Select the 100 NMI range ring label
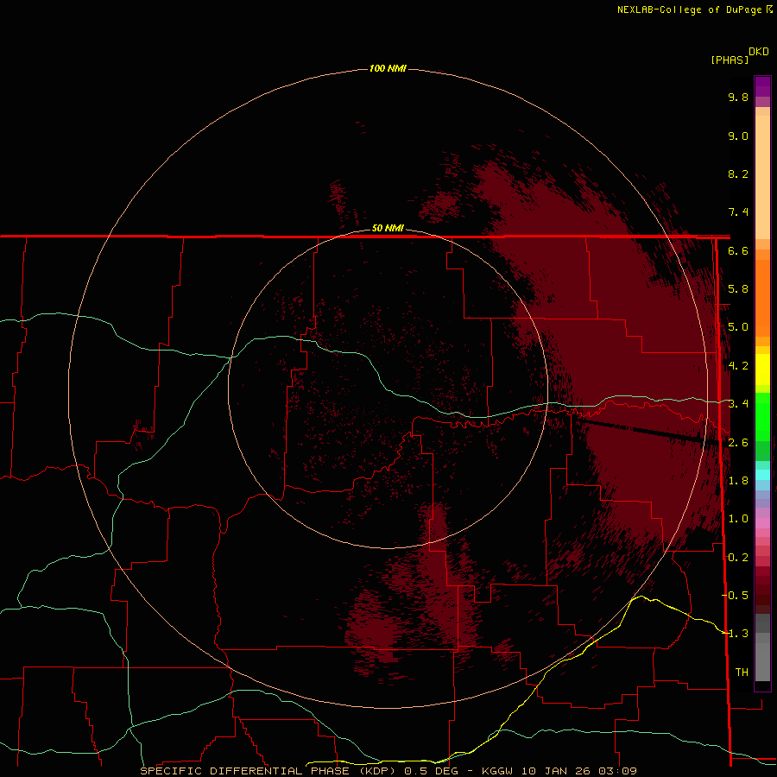The height and width of the screenshot is (777, 777). (388, 68)
